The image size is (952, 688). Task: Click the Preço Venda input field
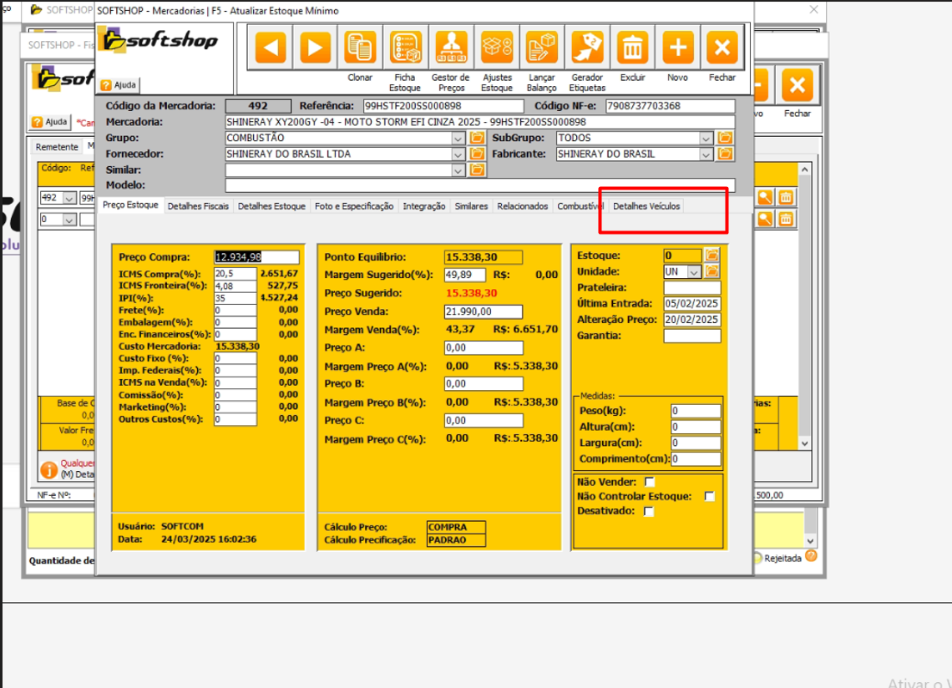coord(483,311)
